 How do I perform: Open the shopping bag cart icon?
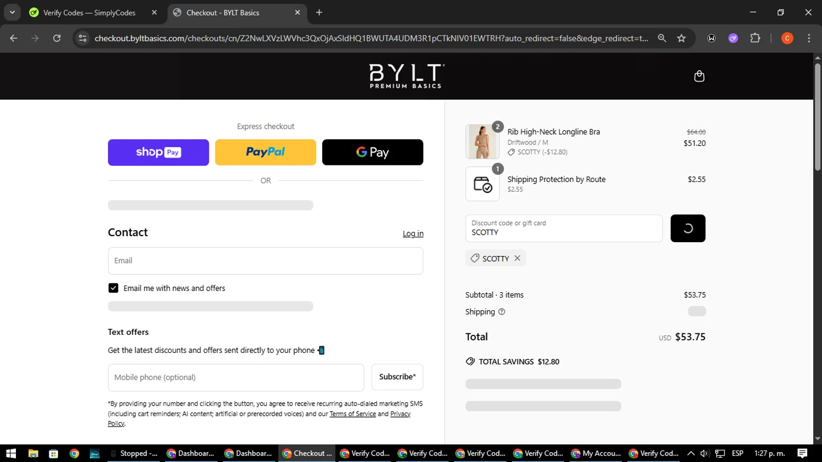click(699, 76)
